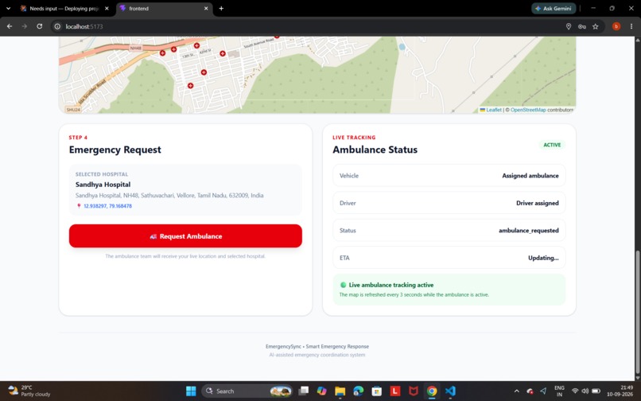
Task: Click the battery icon in system tray
Action: (x=596, y=391)
